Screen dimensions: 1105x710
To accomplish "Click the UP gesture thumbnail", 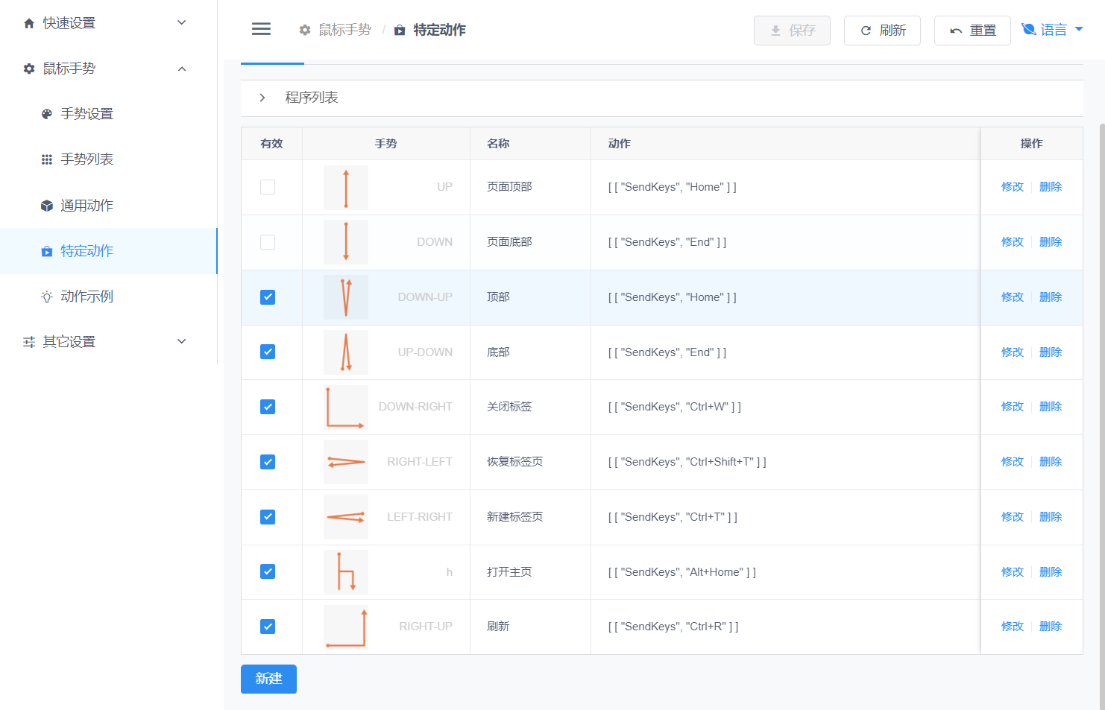I will coord(346,188).
